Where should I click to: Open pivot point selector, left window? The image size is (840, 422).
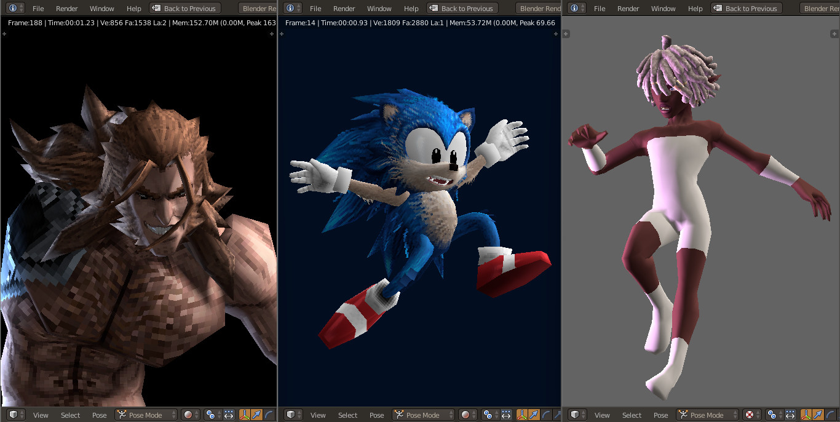[x=213, y=415]
